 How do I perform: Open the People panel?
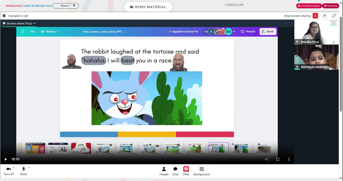(x=164, y=171)
